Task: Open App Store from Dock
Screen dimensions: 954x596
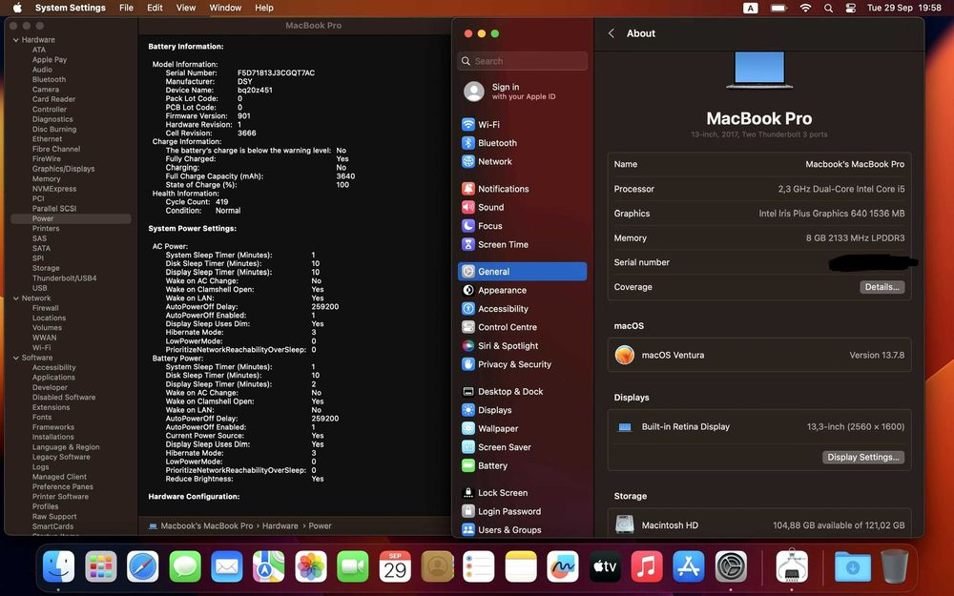Action: coord(689,566)
